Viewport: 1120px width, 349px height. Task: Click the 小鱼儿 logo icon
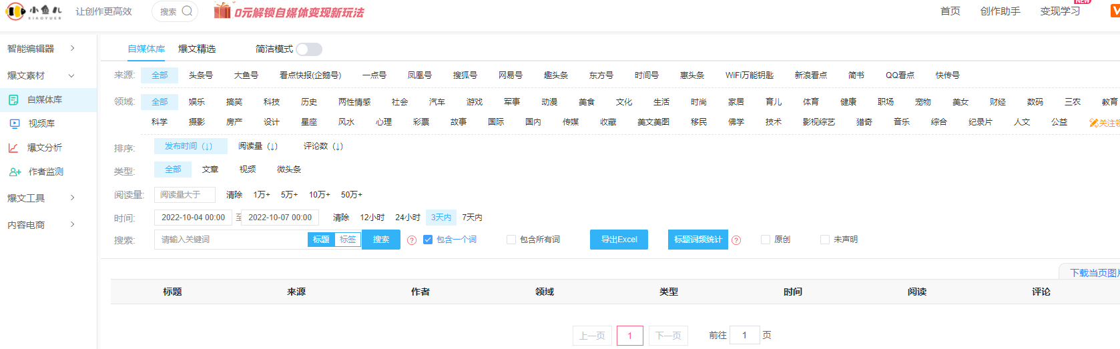click(16, 11)
